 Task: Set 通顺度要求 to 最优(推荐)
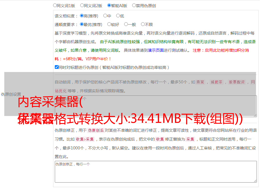click(82, 24)
